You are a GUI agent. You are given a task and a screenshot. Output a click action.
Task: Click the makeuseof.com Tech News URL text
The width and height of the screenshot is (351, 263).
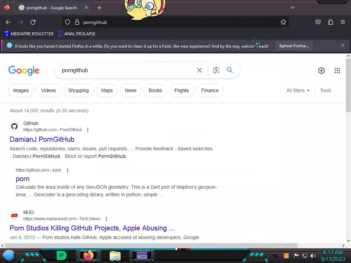tap(62, 219)
